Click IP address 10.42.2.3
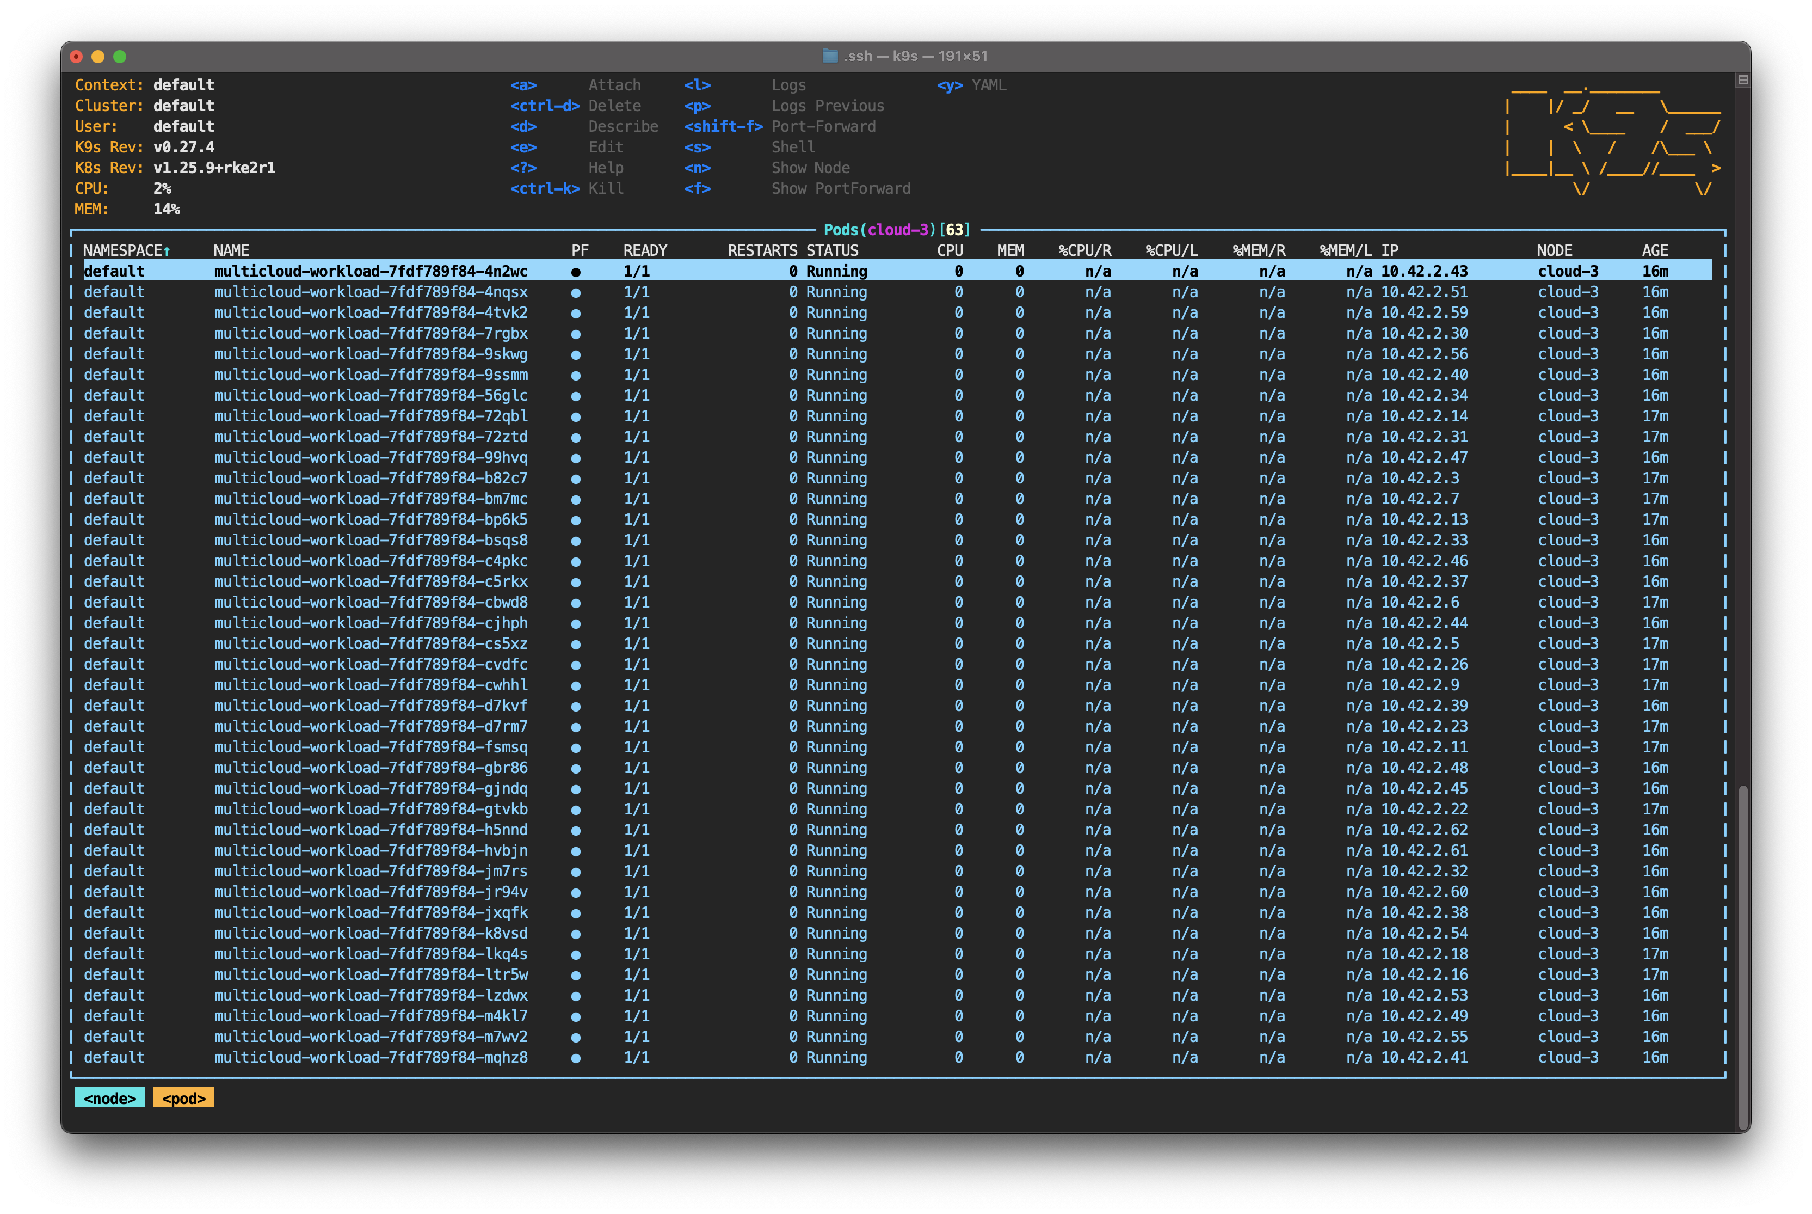 pyautogui.click(x=1421, y=479)
